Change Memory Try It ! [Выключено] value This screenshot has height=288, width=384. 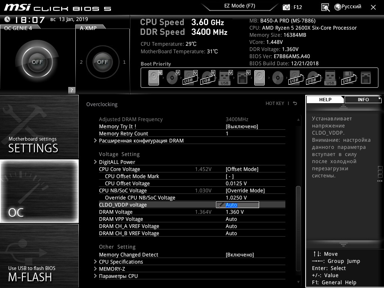242,127
